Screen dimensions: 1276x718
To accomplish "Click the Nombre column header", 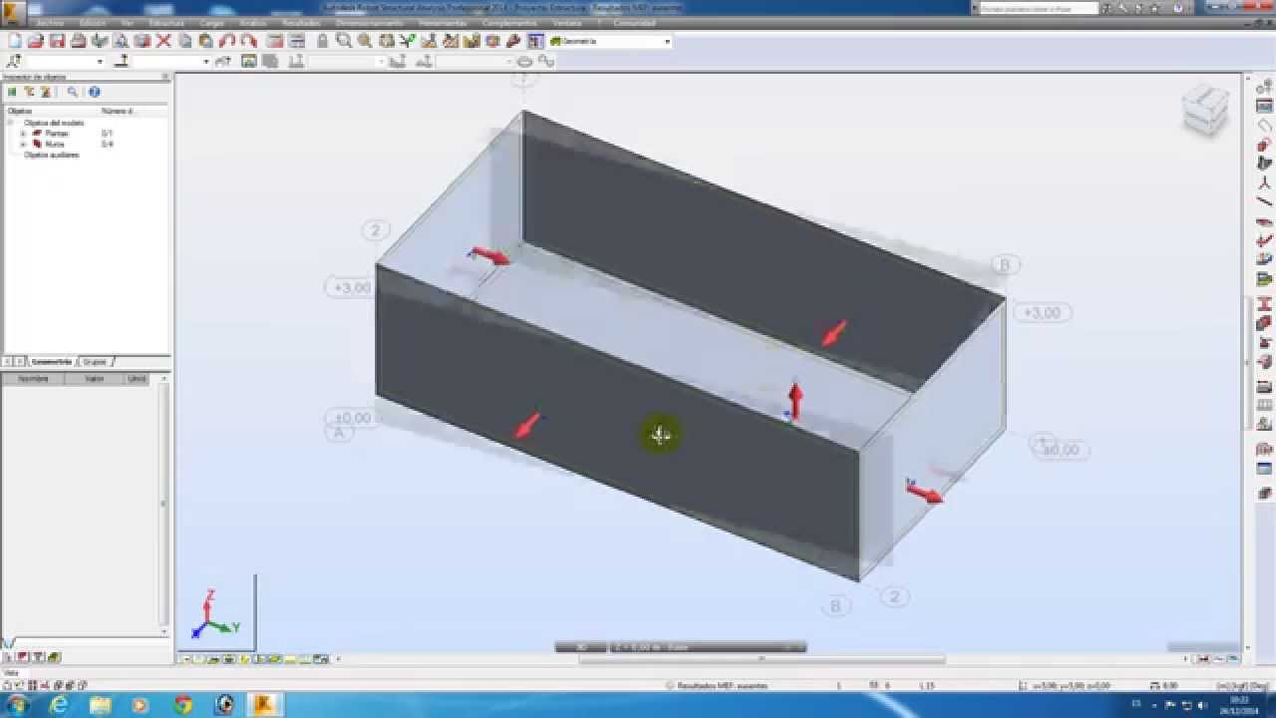I will 34,379.
